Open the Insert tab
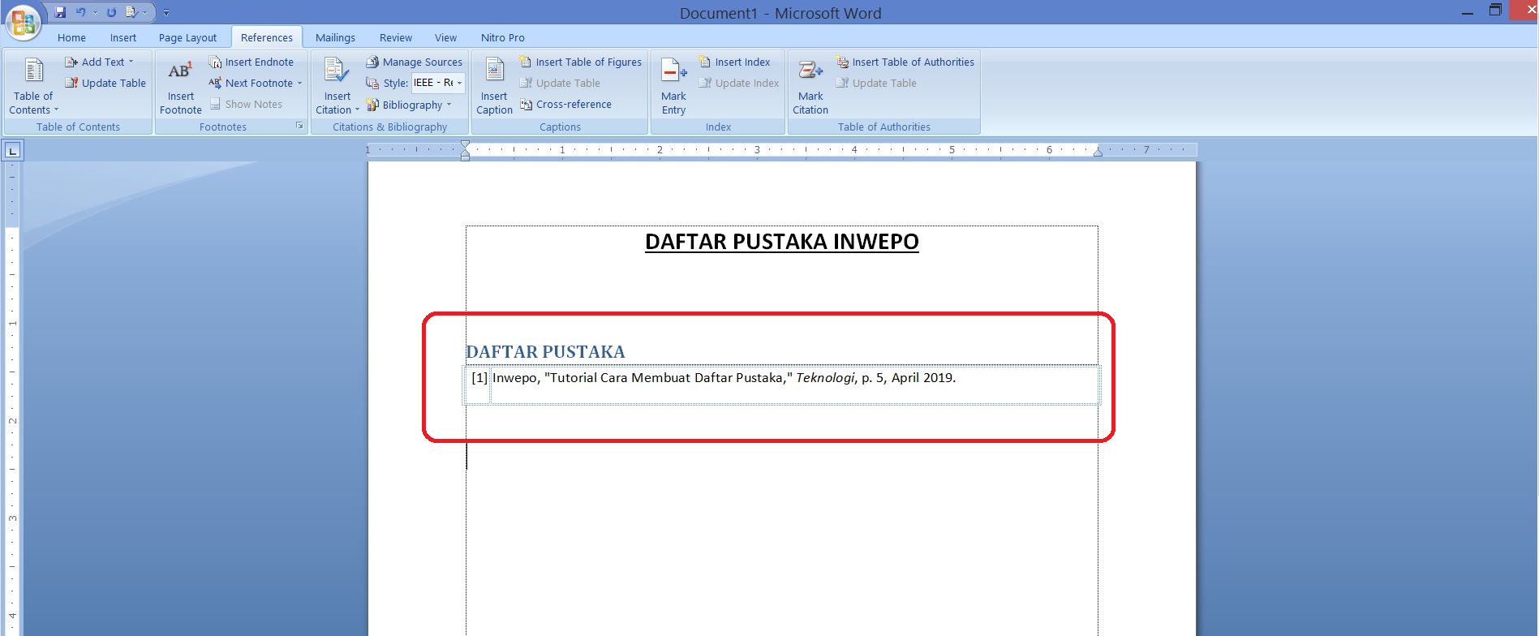 click(x=123, y=37)
